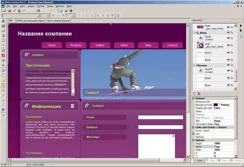Collapse Links and Events / Actions section
The image size is (244, 167).
pos(194,127)
